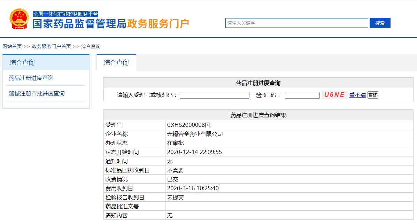The height and width of the screenshot is (224, 417).
Task: Open the 政务服务门户首页 breadcrumb link
Action: point(51,46)
